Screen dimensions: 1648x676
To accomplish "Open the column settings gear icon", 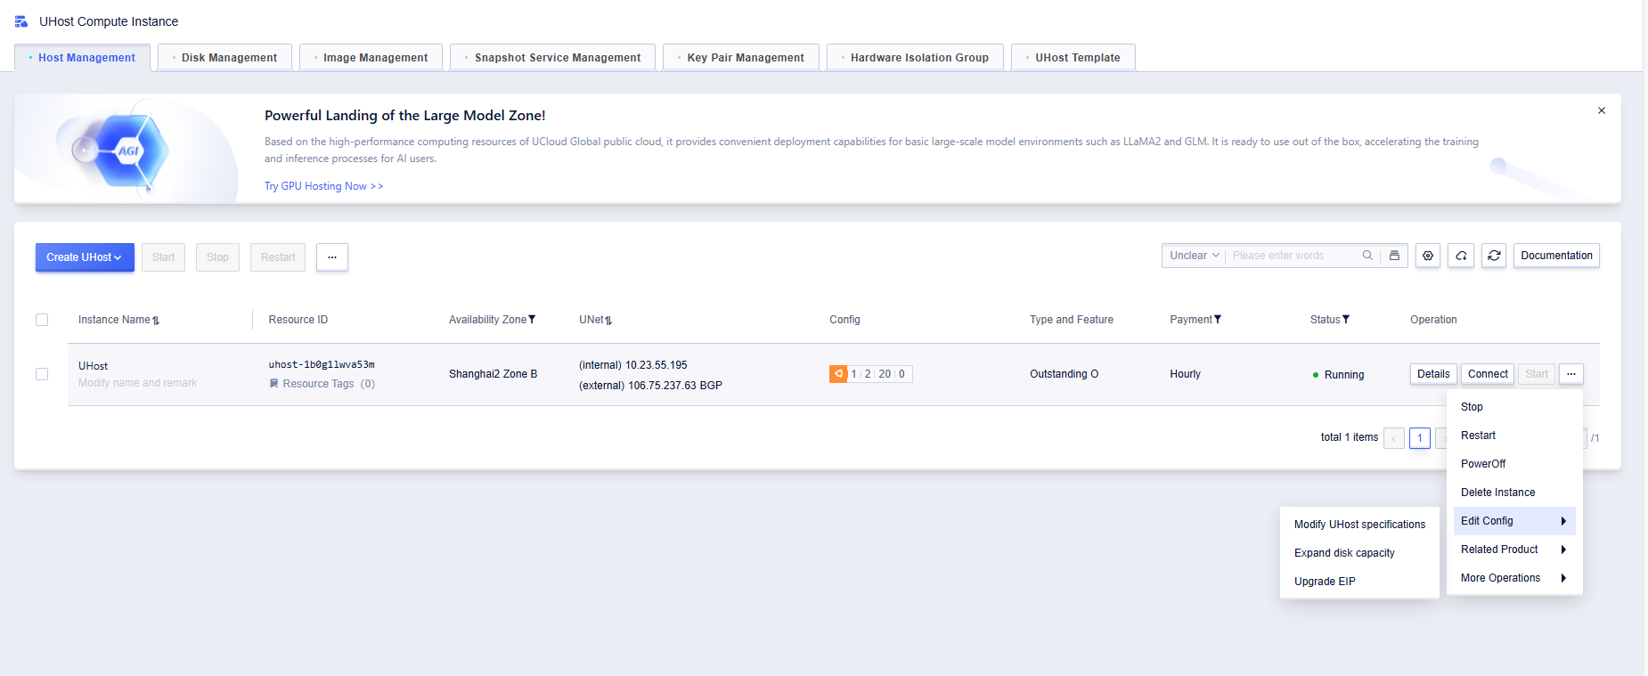I will click(x=1428, y=256).
